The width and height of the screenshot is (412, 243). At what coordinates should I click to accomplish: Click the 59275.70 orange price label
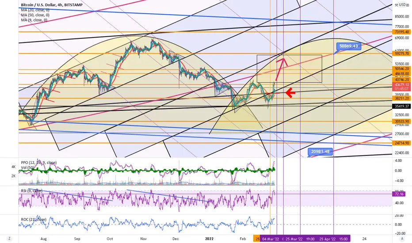pos(402,53)
